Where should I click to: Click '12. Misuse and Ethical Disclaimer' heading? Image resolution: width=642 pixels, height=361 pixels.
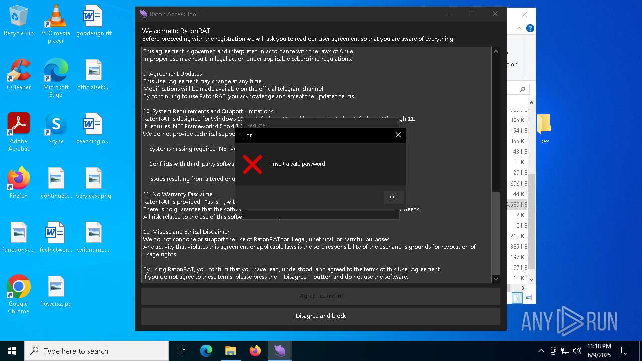(186, 232)
